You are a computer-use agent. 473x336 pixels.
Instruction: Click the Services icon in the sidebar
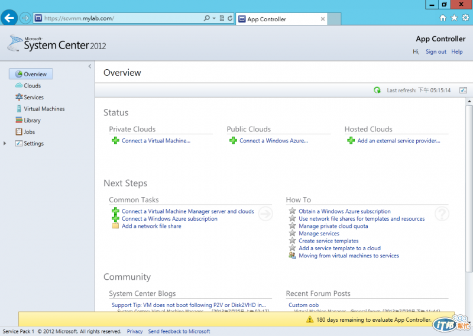pos(19,97)
